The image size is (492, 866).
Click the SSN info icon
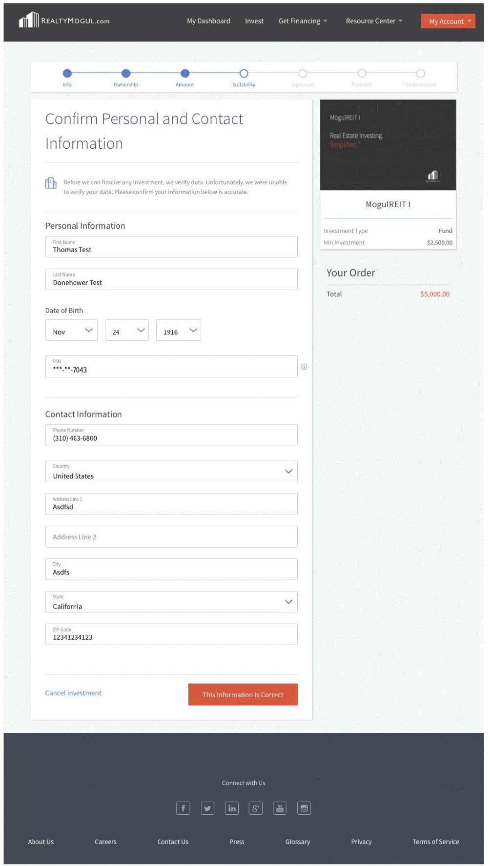[304, 367]
